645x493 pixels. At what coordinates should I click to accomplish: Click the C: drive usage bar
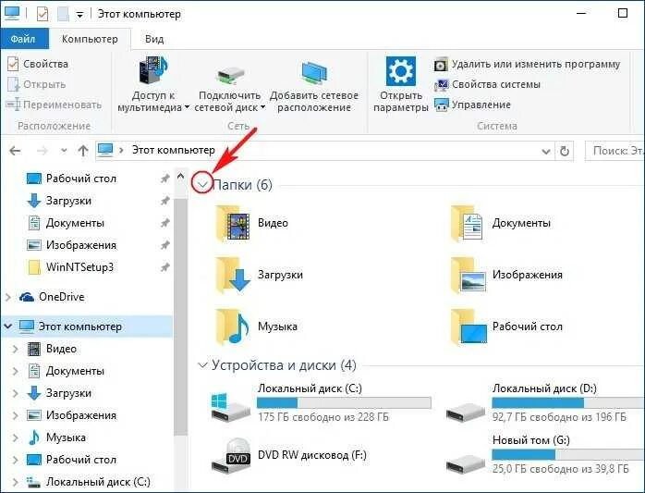point(344,402)
